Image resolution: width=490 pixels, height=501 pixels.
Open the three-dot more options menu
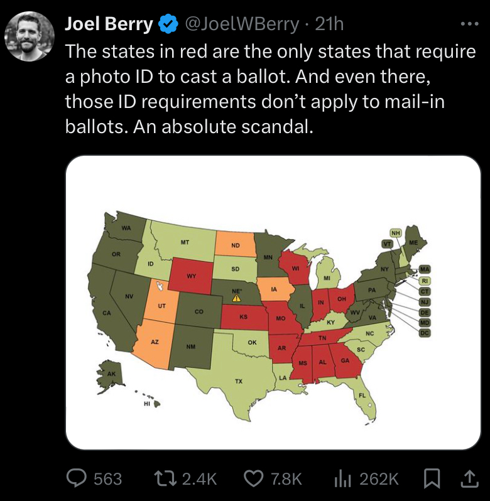[469, 24]
